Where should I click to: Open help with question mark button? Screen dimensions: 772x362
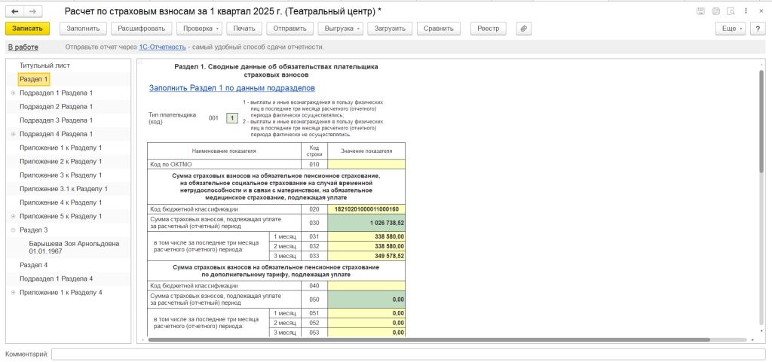pos(759,28)
